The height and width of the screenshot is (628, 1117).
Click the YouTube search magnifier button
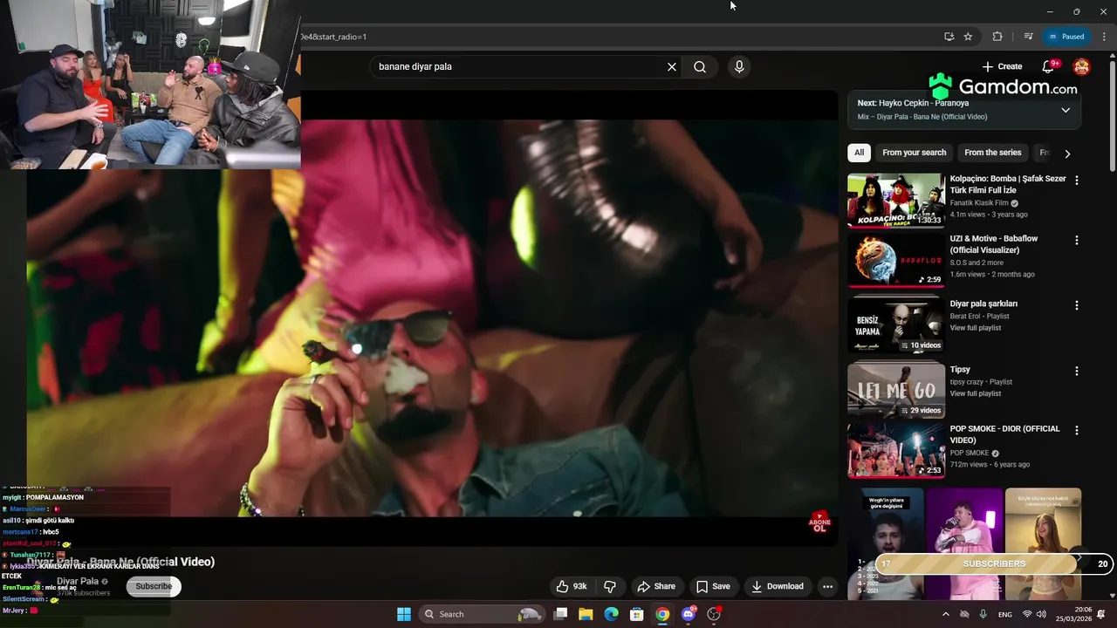tap(700, 66)
